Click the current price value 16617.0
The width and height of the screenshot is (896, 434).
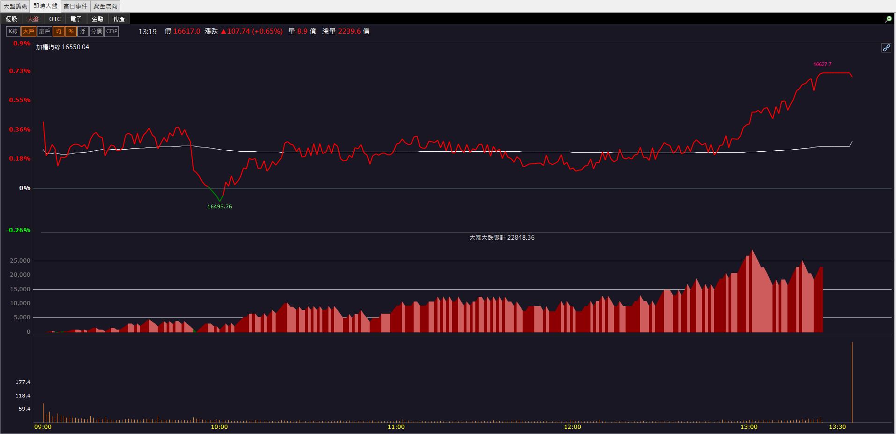[x=187, y=31]
